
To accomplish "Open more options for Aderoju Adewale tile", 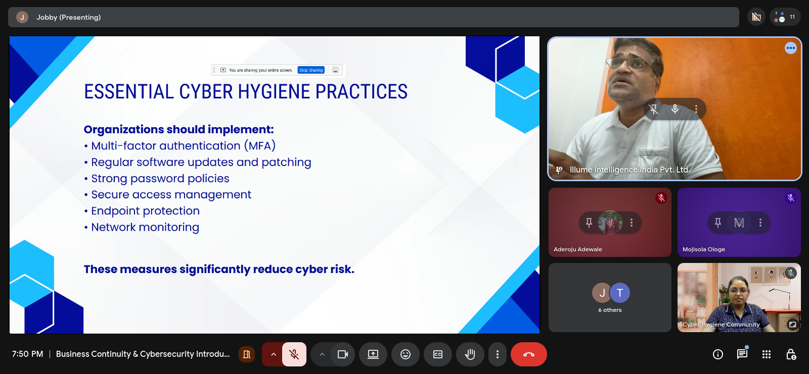I will point(632,223).
